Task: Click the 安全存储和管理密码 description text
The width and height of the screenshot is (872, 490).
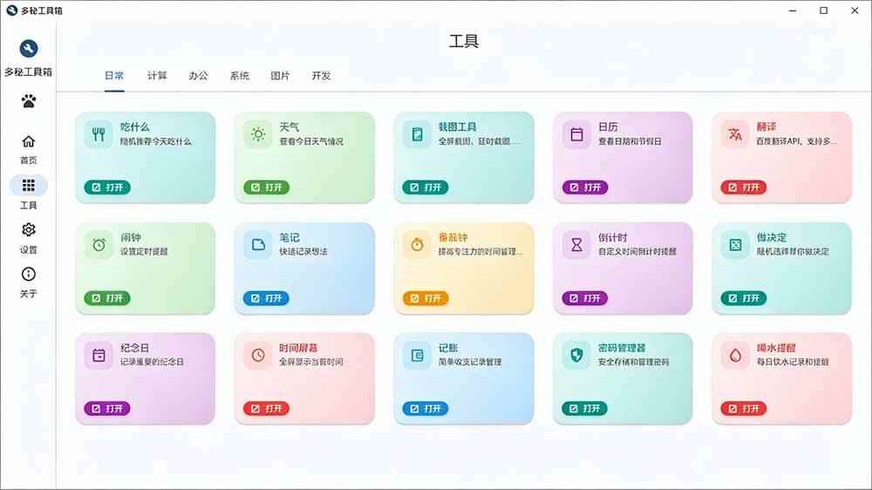Action: [633, 362]
